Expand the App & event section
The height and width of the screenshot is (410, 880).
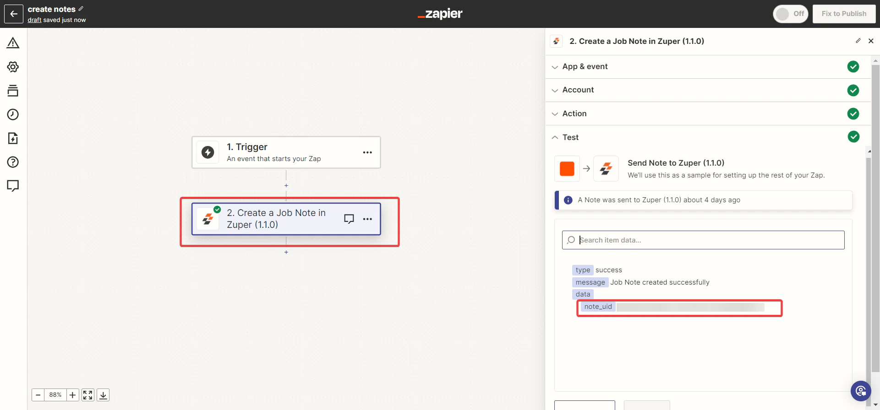(708, 67)
